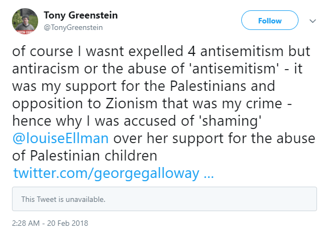Image resolution: width=329 pixels, height=234 pixels.
Task: Open the tweet options chevron menu
Action: (x=313, y=21)
